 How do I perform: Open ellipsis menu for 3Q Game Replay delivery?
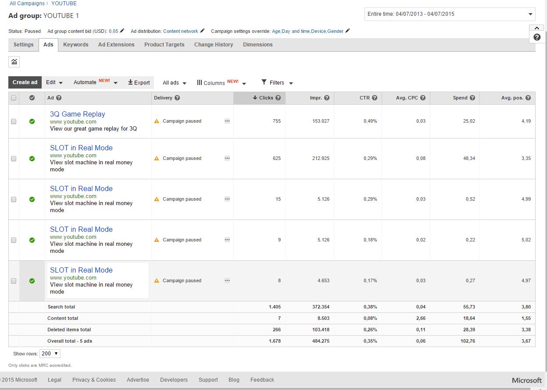[x=227, y=121]
